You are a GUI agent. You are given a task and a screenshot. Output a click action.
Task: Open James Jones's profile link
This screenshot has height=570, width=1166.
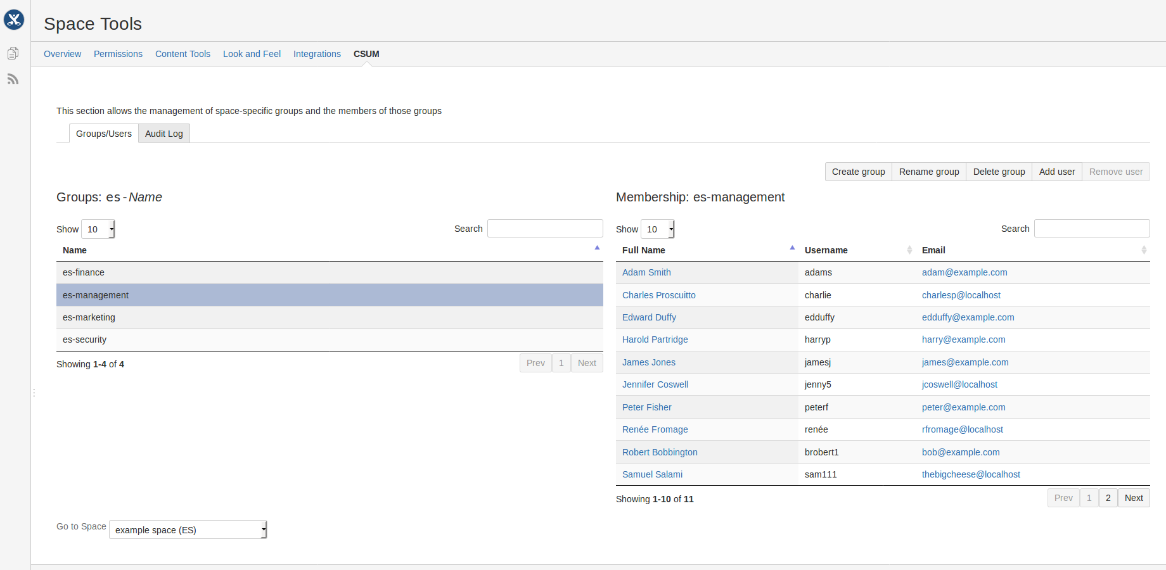pyautogui.click(x=649, y=362)
